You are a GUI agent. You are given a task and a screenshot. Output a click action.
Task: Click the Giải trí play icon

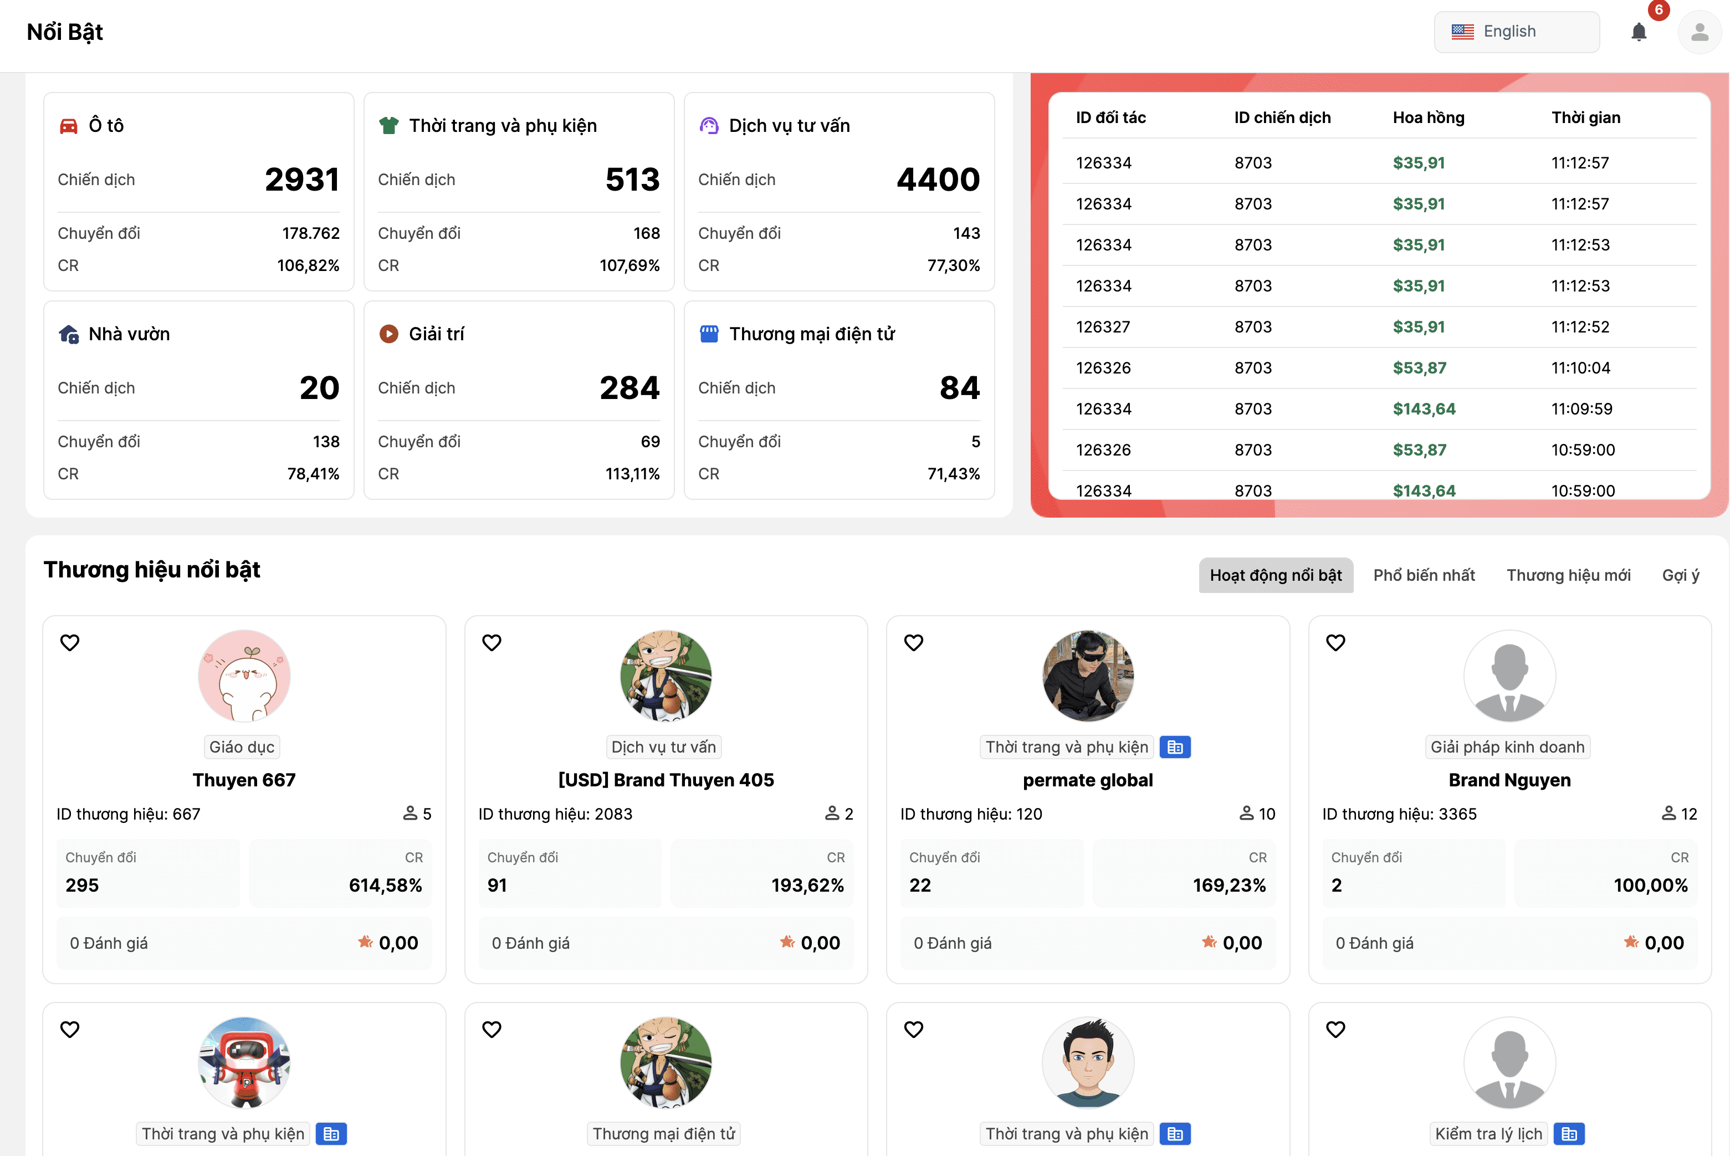(388, 334)
